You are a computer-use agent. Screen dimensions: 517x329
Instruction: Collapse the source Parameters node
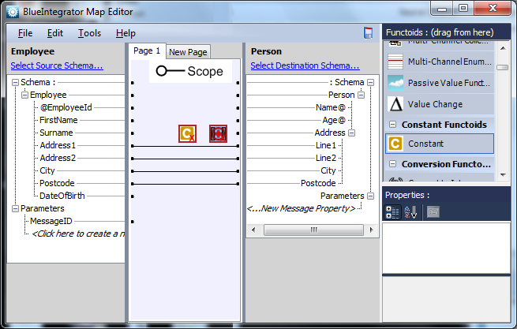coord(15,208)
